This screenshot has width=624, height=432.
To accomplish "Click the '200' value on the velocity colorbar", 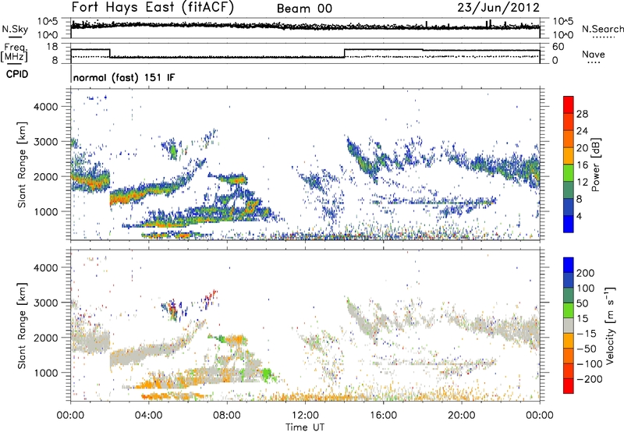I will [586, 273].
